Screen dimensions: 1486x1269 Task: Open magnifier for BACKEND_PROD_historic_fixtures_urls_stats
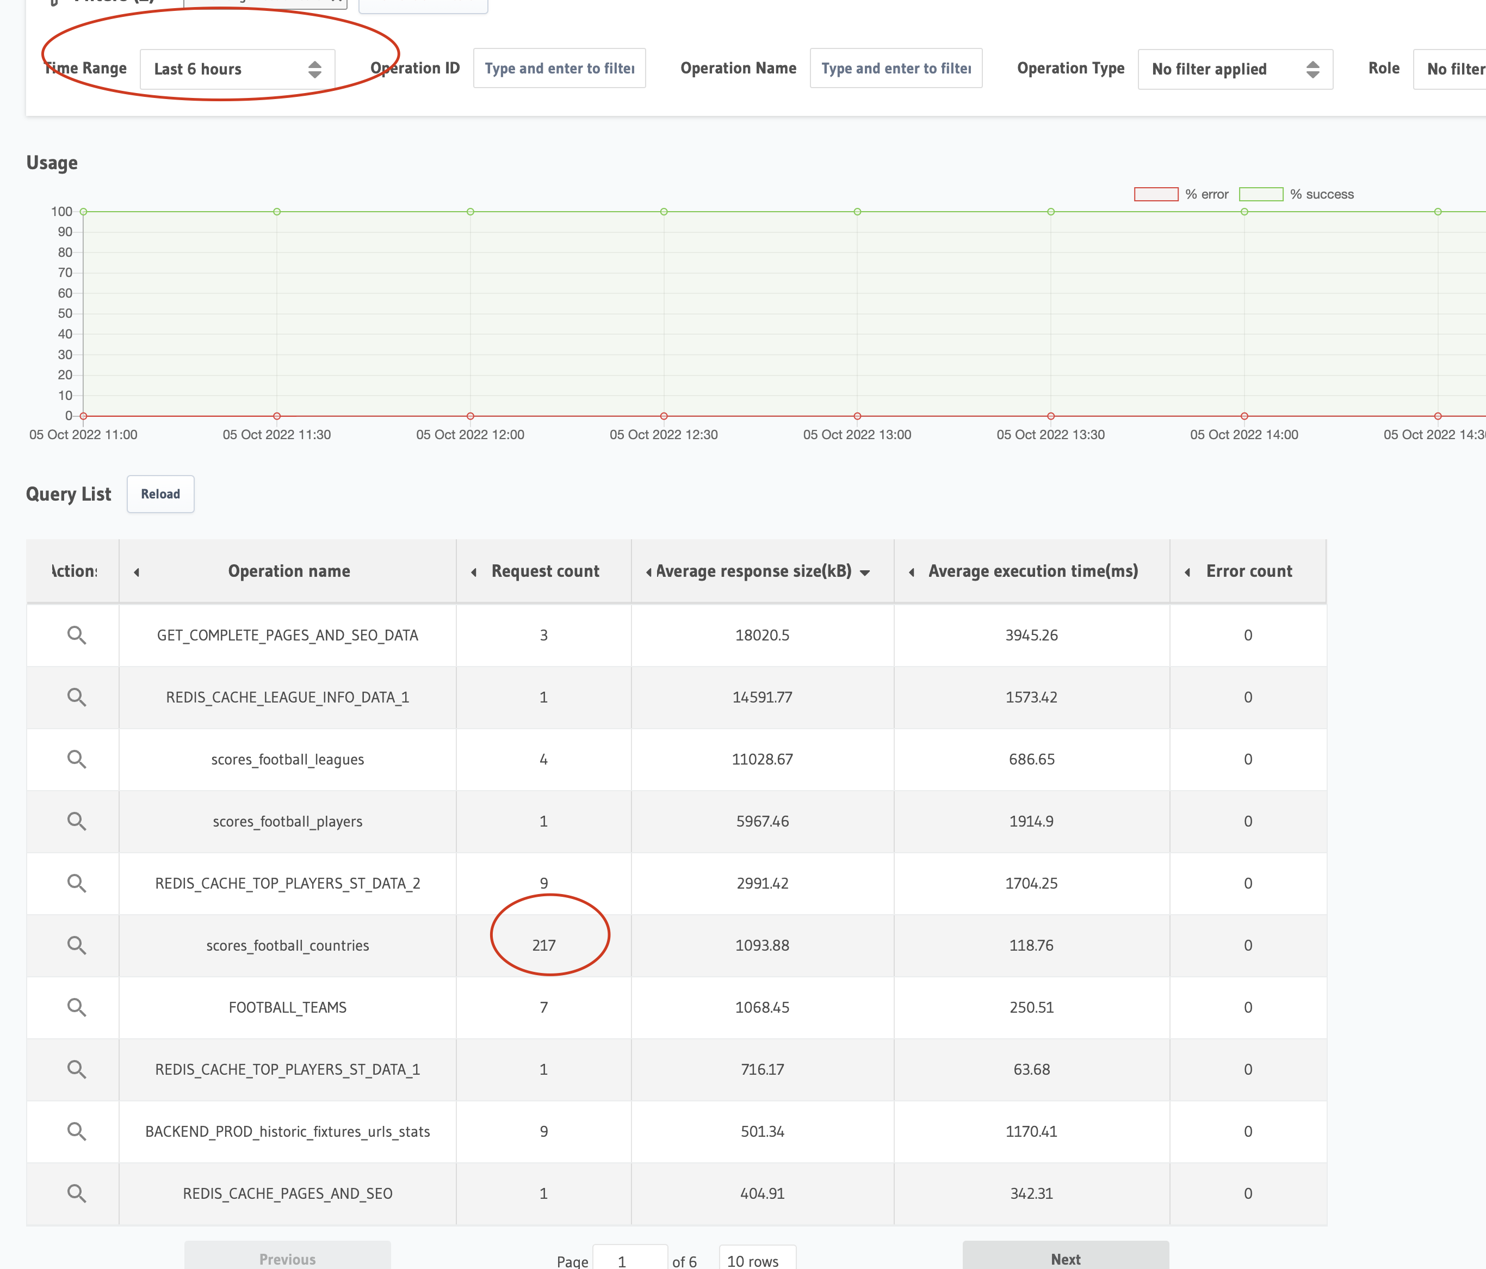tap(76, 1131)
